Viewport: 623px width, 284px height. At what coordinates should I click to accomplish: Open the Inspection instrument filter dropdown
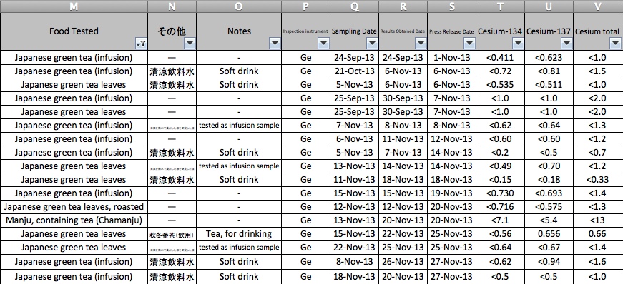[323, 44]
